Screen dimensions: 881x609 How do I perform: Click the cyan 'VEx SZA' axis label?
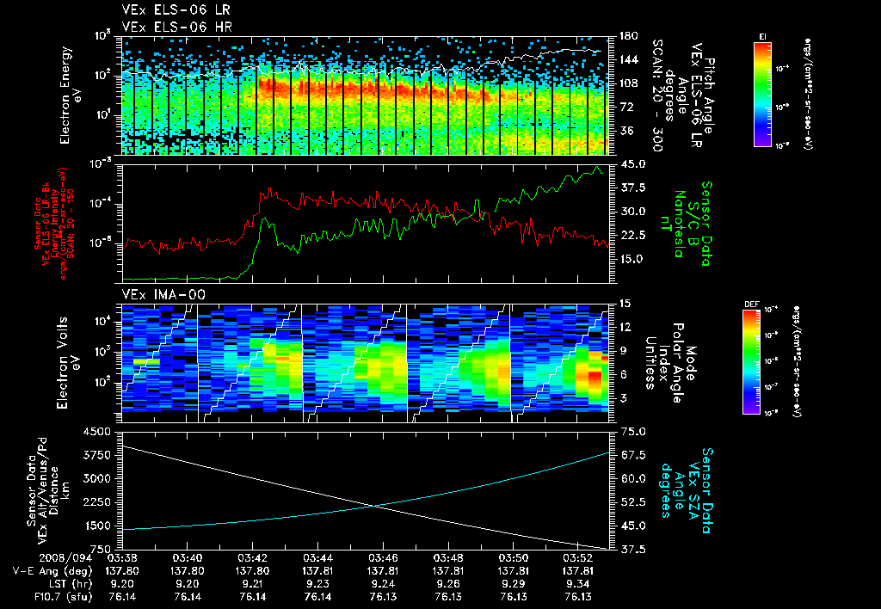click(x=693, y=491)
